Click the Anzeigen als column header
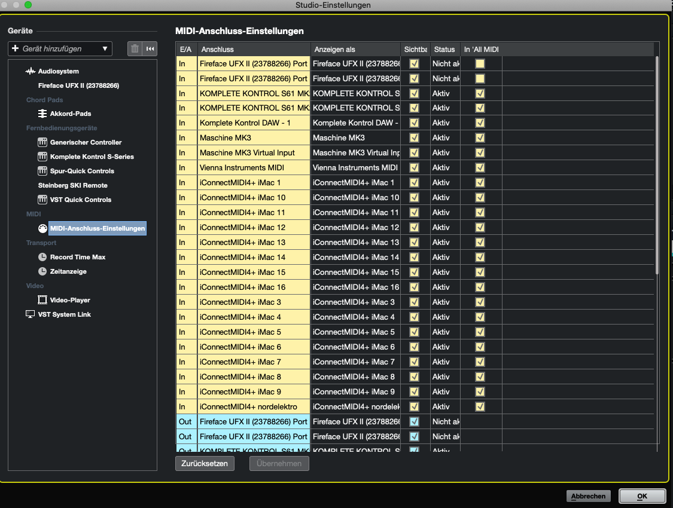Image resolution: width=673 pixels, height=508 pixels. click(355, 49)
